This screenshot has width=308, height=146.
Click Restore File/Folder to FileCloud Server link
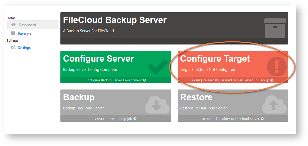[233, 119]
